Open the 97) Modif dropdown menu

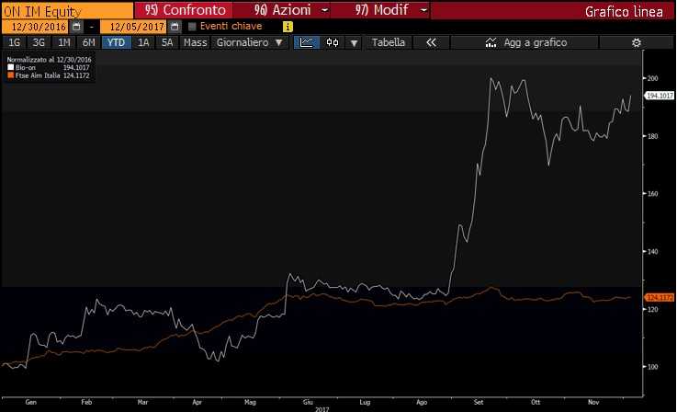pyautogui.click(x=380, y=10)
